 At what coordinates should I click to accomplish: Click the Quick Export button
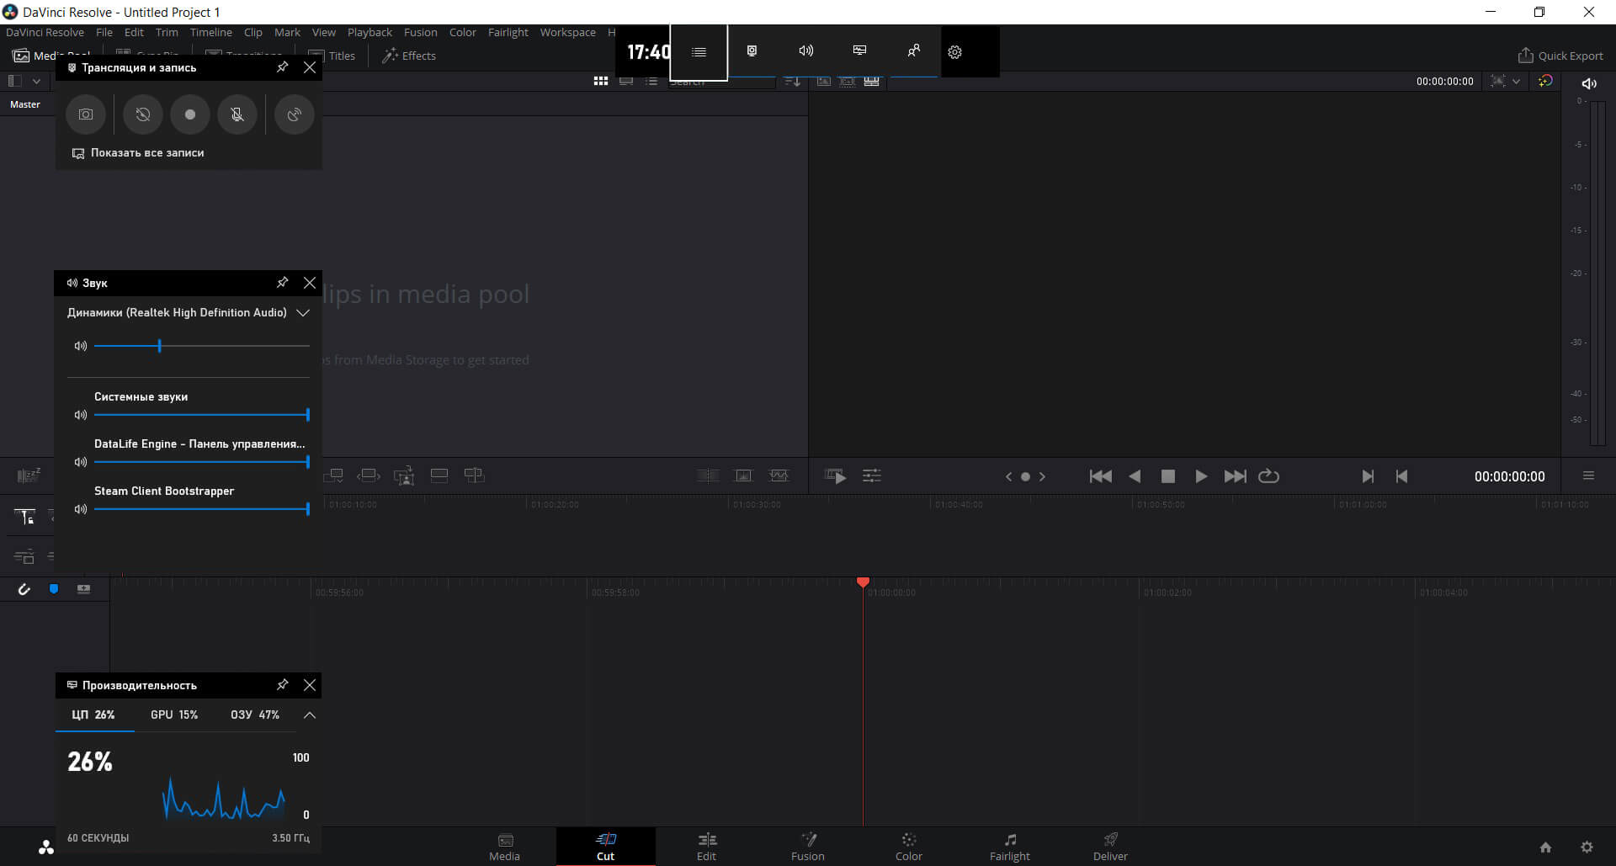coord(1560,56)
